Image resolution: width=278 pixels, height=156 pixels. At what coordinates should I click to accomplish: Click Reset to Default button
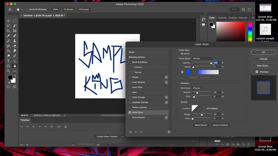(220, 125)
